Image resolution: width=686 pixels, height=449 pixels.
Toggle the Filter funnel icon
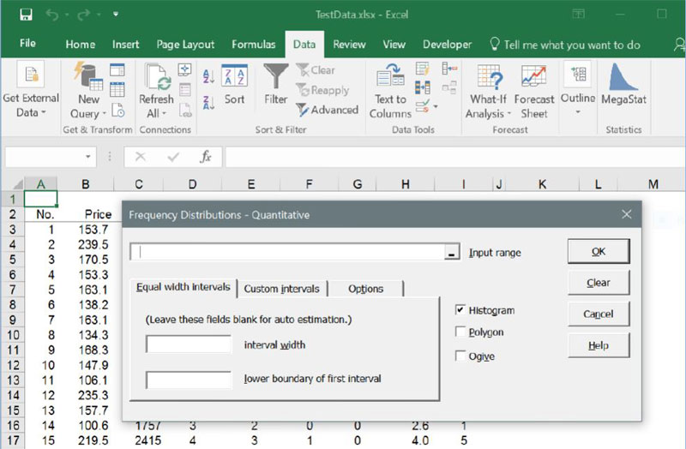[275, 76]
